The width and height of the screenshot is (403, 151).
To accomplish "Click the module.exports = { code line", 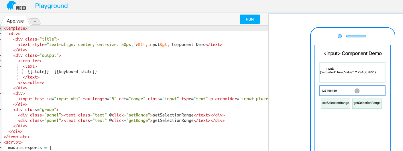I will [30, 148].
